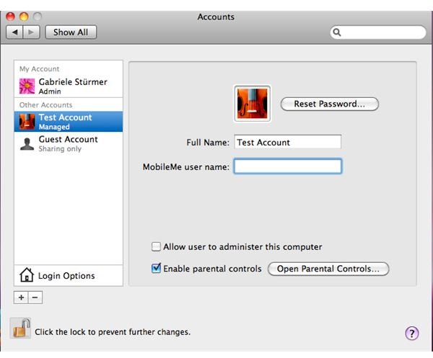
Task: Go back using the left arrow
Action: (14, 32)
